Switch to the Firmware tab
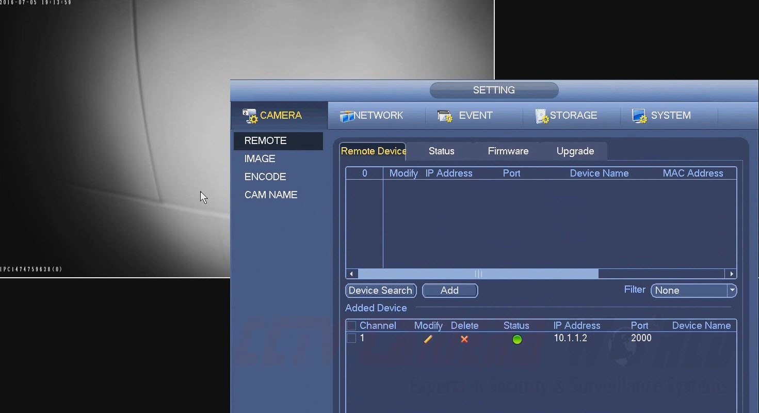 tap(508, 151)
